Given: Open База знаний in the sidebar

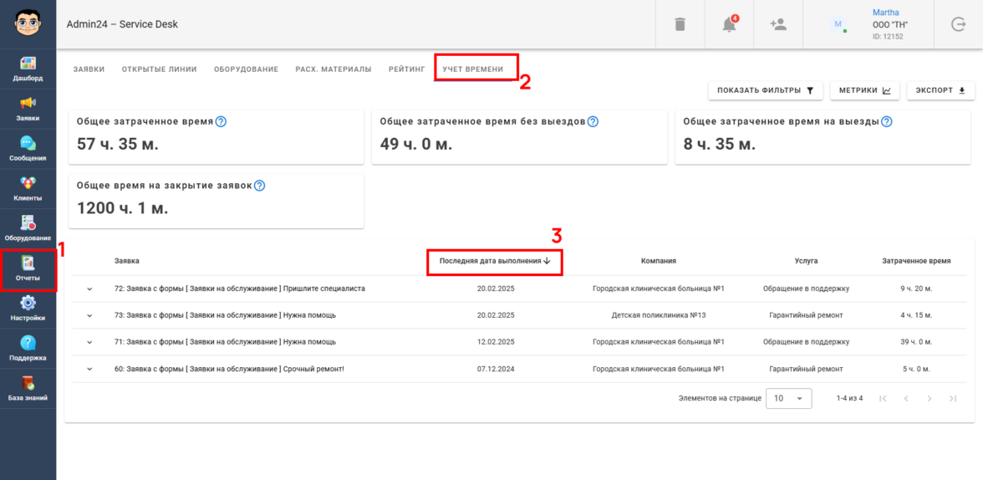Looking at the screenshot, I should pos(28,388).
